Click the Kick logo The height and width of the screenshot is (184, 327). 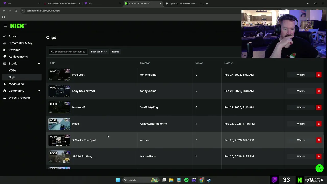pos(19,26)
